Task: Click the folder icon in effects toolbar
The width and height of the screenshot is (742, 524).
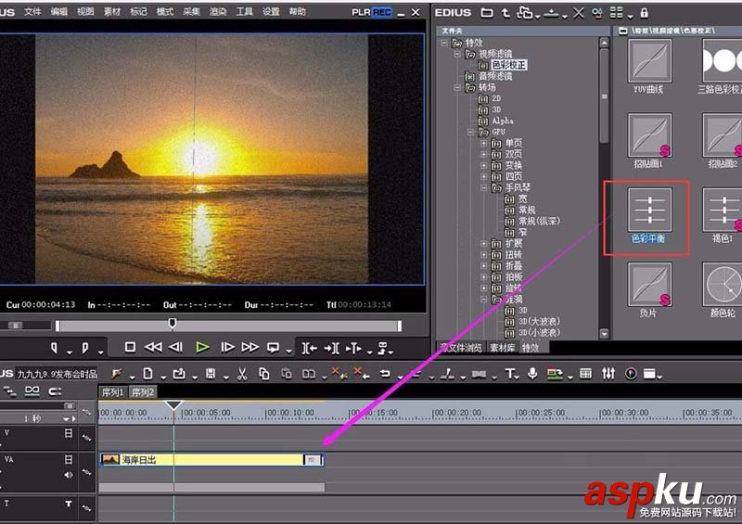Action: click(486, 13)
